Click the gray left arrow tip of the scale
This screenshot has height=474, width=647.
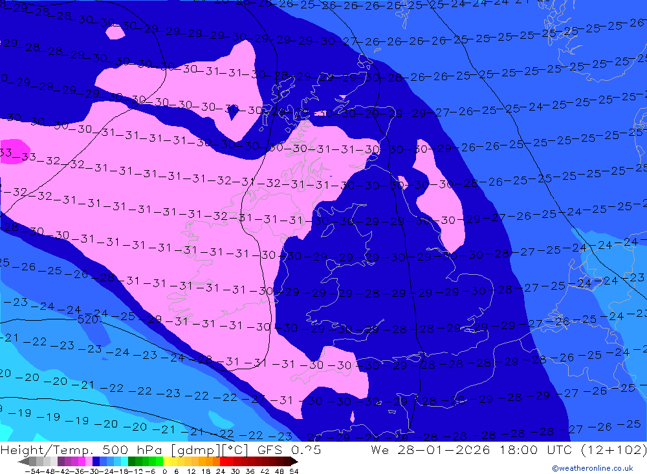tap(23, 461)
